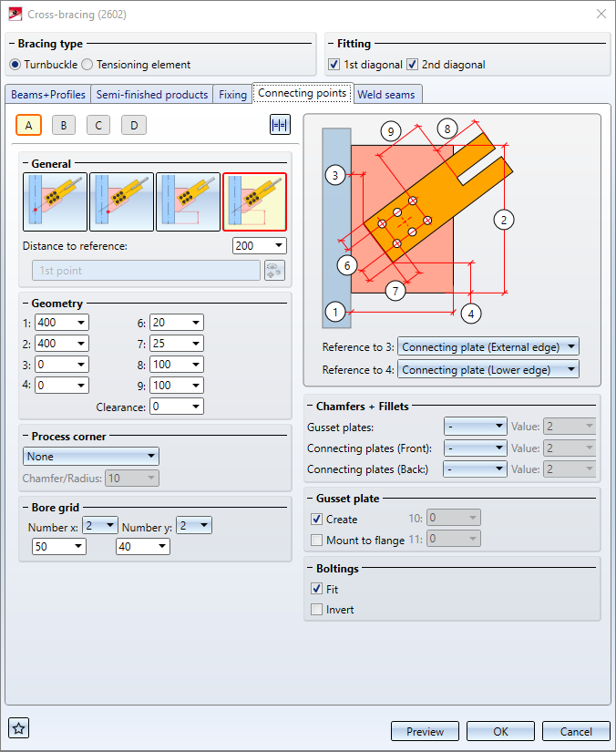Click the favorites star icon
The image size is (616, 752).
pyautogui.click(x=18, y=727)
